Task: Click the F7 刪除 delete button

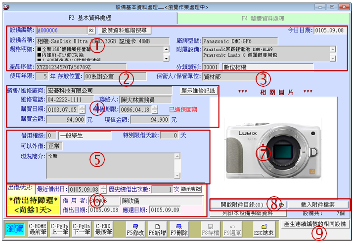Action: pyautogui.click(x=179, y=229)
